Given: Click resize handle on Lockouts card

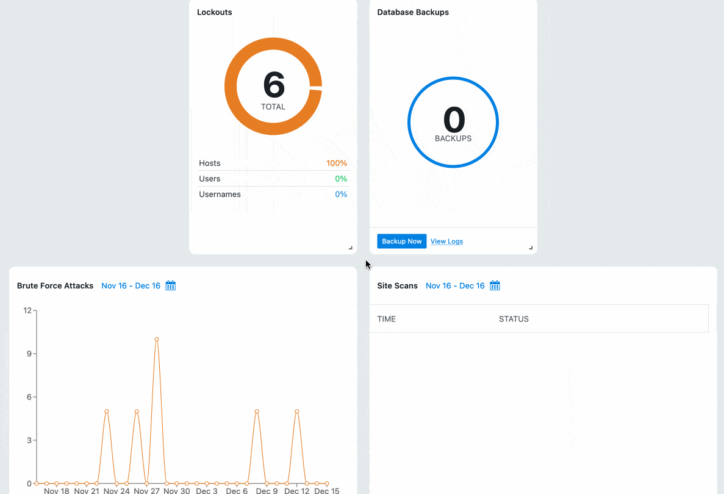Looking at the screenshot, I should point(351,248).
